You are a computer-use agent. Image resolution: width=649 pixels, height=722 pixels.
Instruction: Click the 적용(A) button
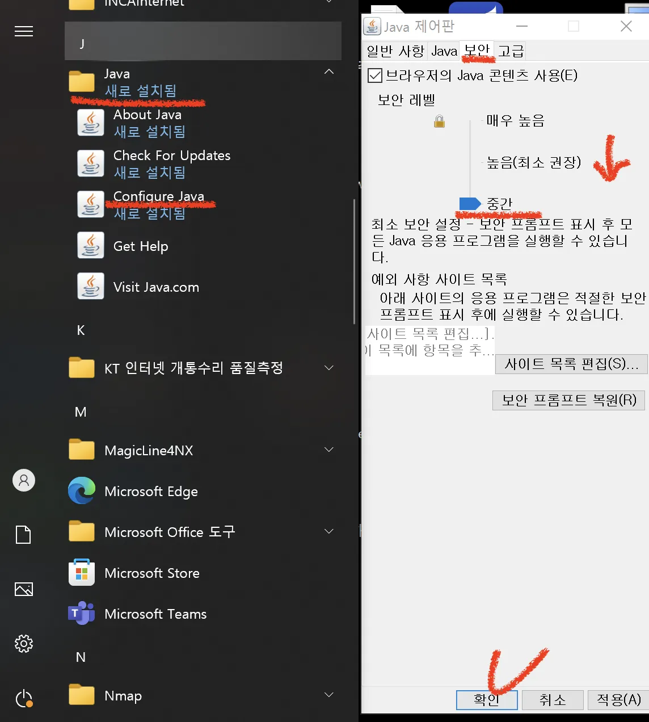618,700
